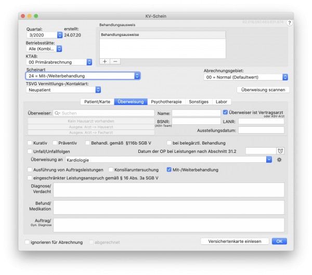The width and height of the screenshot is (312, 275).
Task: Switch to the Psychotherapie tab
Action: [166, 102]
